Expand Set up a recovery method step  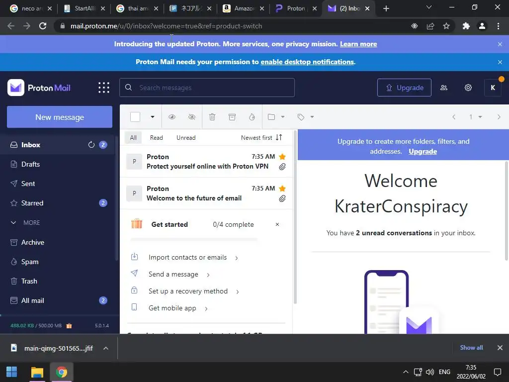click(x=194, y=291)
